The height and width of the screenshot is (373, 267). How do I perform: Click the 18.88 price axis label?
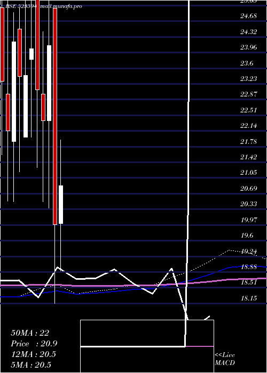(248, 267)
